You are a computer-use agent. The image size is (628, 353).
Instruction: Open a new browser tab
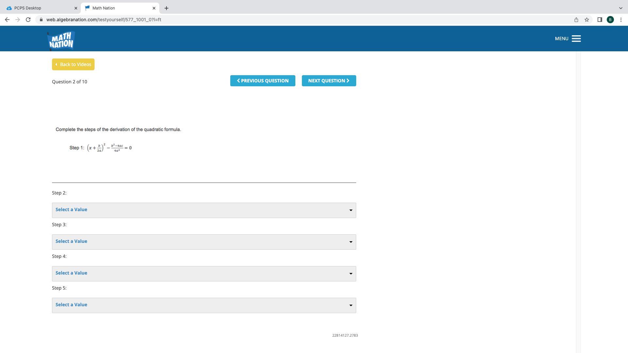coord(166,8)
